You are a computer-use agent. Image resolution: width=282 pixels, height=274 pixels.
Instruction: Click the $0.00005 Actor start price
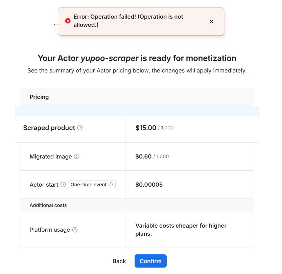coord(149,185)
